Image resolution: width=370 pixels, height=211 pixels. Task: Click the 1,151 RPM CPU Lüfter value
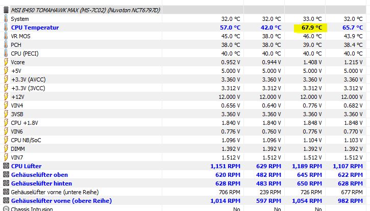[x=226, y=166]
